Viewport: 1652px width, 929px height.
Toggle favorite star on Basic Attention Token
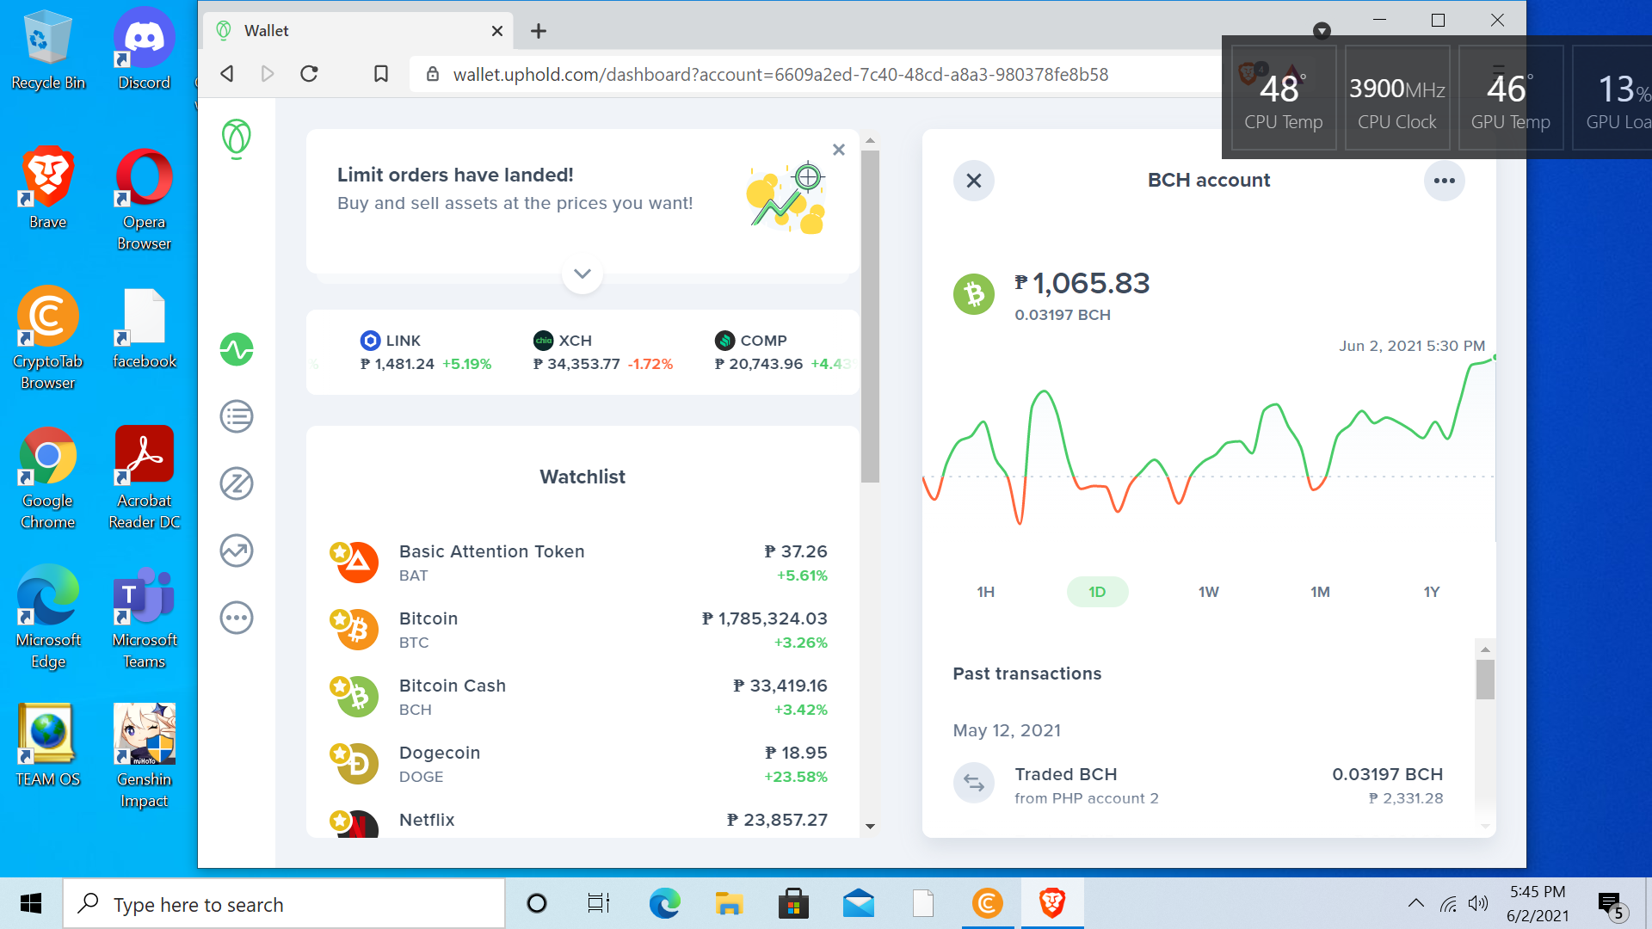(340, 551)
